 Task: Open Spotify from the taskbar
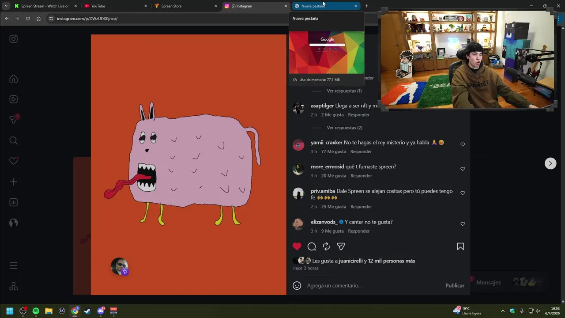[x=36, y=311]
